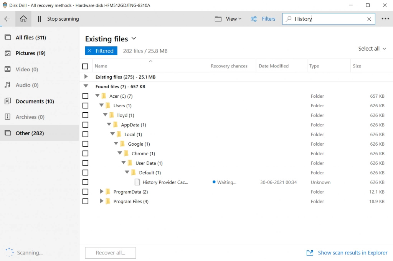
Task: Check the ProgramData folder checkbox
Action: click(85, 192)
